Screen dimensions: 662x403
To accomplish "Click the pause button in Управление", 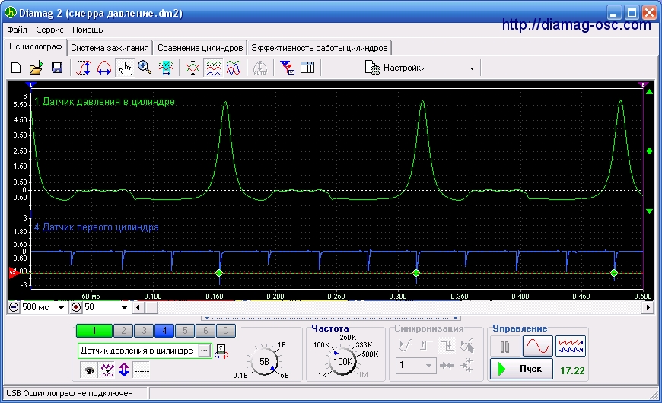I will click(504, 347).
